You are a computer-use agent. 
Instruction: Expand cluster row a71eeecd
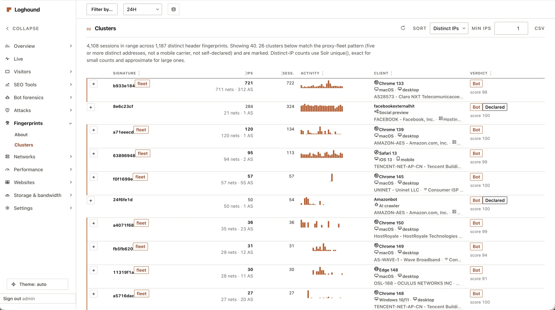point(94,130)
